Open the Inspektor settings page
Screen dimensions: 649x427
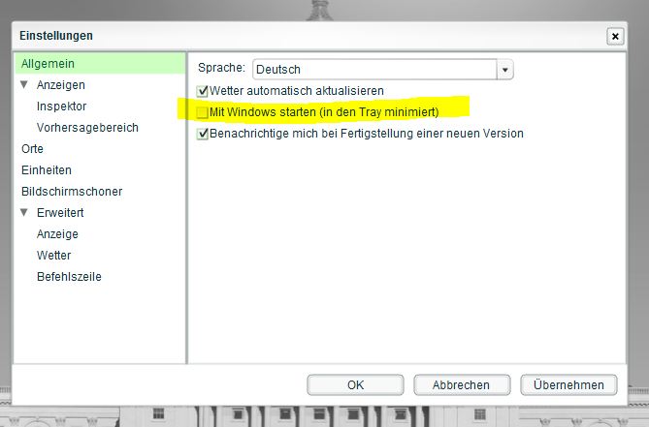point(62,107)
